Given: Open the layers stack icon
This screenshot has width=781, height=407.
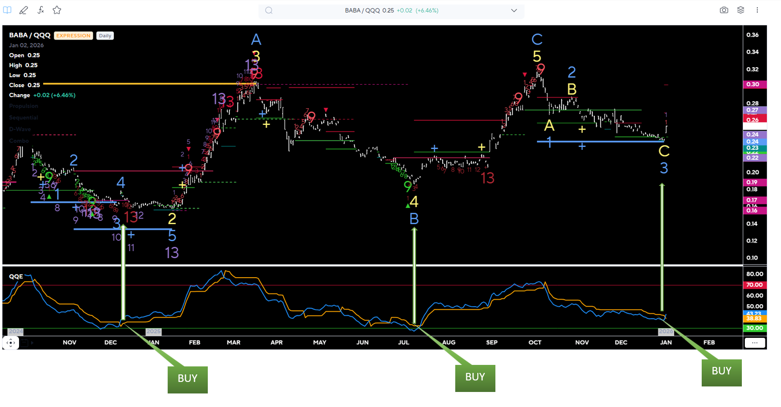Looking at the screenshot, I should (740, 10).
